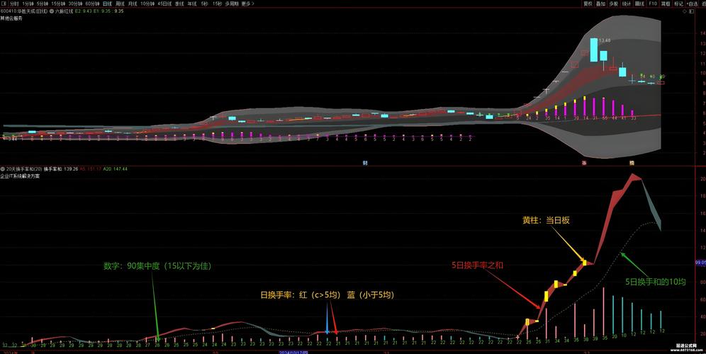Open the F10 company info
The height and width of the screenshot is (354, 706).
pyautogui.click(x=652, y=4)
